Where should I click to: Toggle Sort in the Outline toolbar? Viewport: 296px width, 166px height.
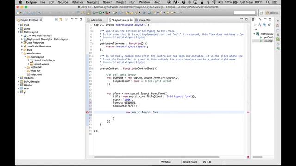pos(260,24)
